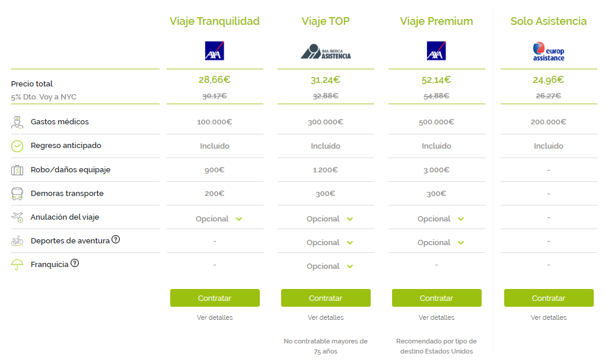Click the Demoras transporte bus icon
Screen dimensions: 605x363
tap(17, 194)
